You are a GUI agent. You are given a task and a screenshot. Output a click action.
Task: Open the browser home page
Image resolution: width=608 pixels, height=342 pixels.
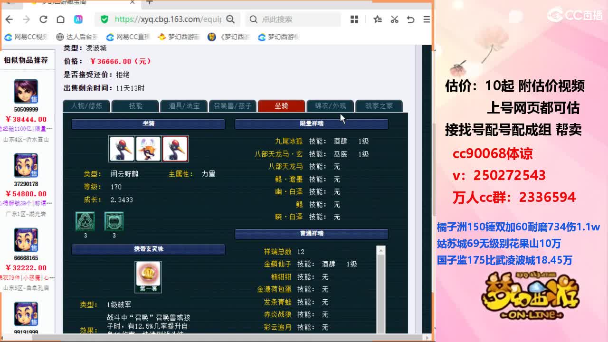coord(60,19)
